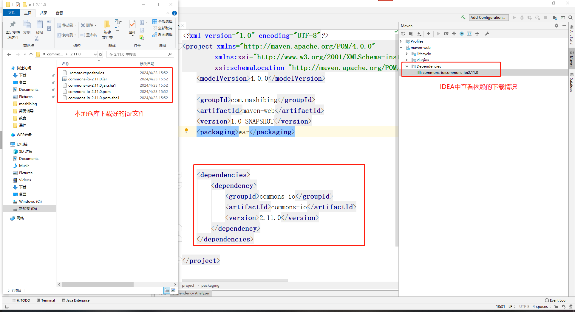Open Maven Settings wrench icon

[x=487, y=34]
